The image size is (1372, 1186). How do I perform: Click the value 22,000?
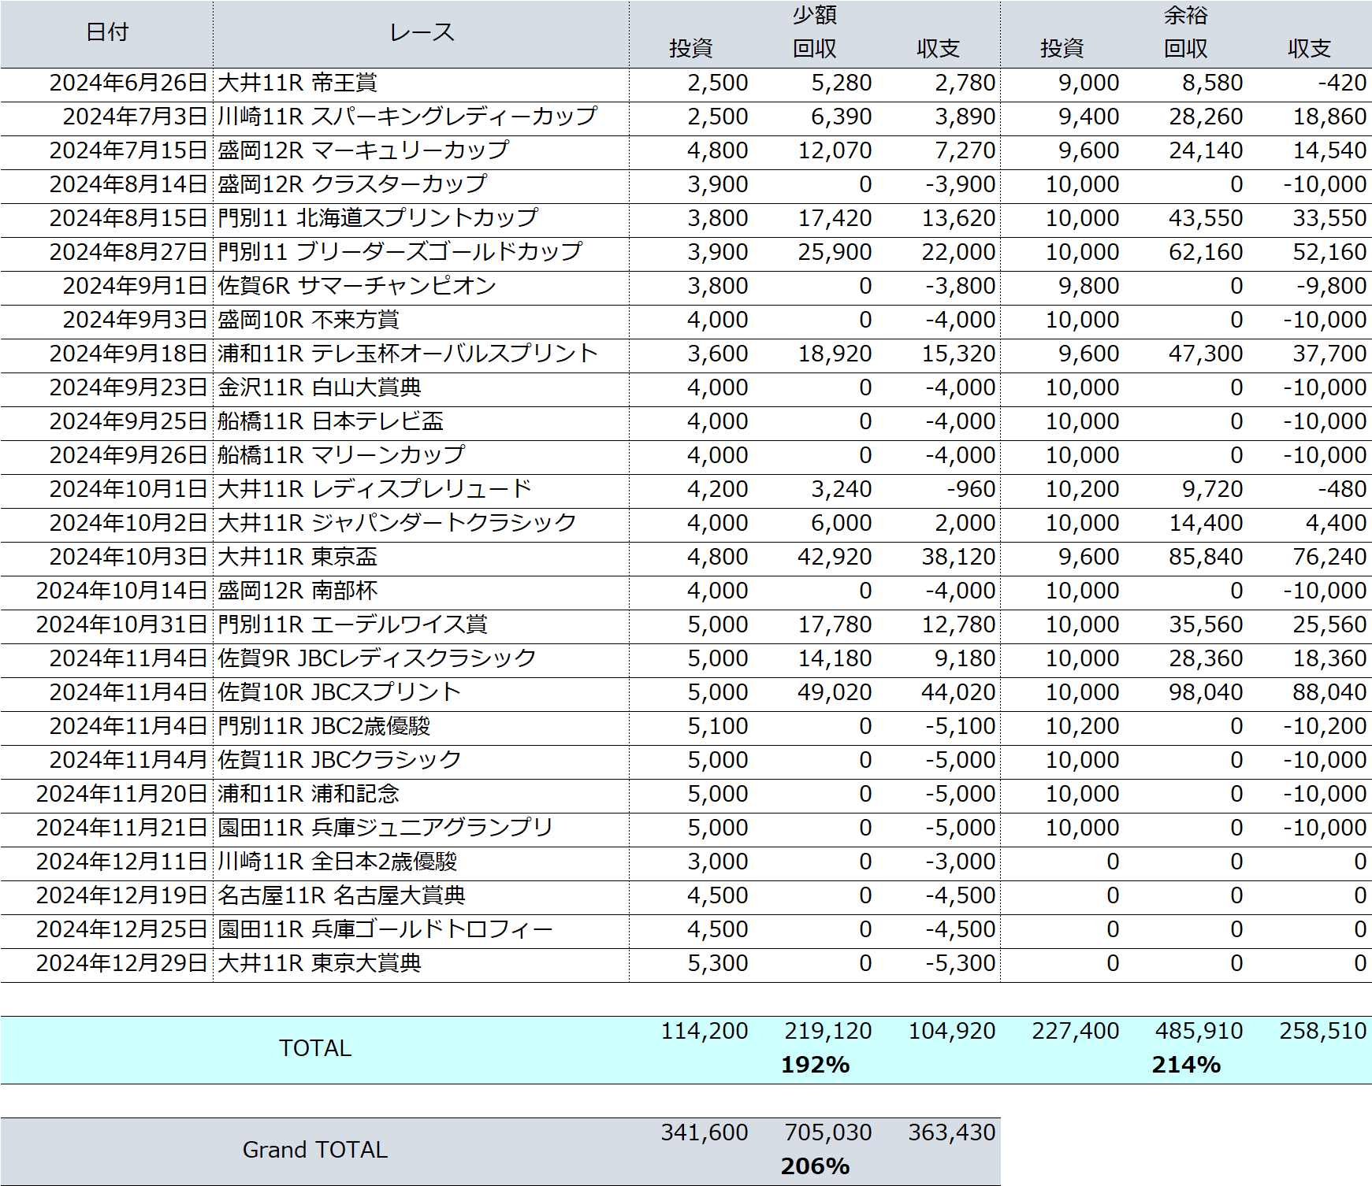click(959, 252)
